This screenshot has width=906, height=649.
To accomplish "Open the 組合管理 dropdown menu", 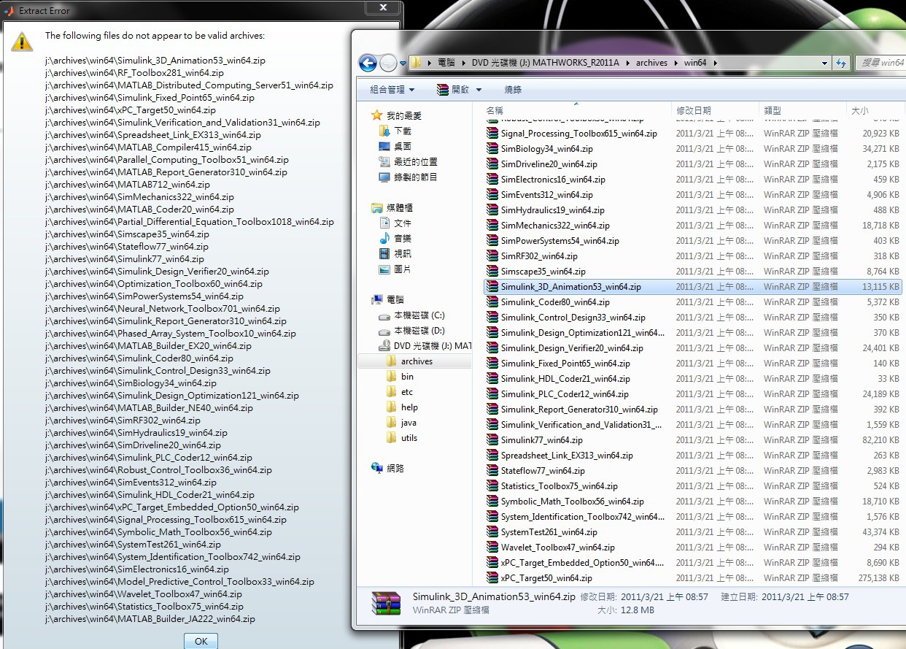I will coord(392,89).
